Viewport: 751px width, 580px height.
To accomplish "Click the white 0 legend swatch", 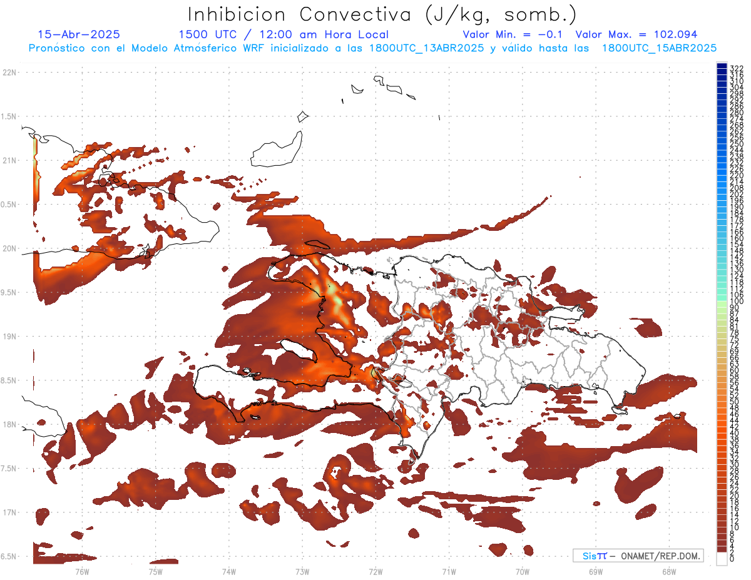I will [x=722, y=559].
